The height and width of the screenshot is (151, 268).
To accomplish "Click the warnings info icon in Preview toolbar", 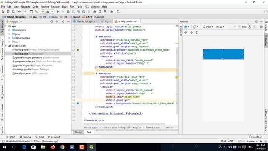I will tap(261, 27).
